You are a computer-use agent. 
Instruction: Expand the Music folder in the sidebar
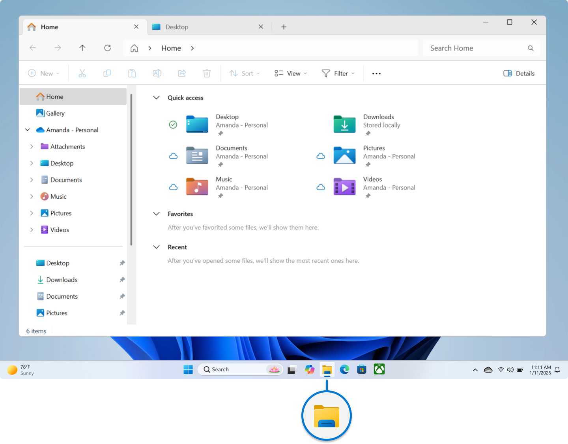(32, 196)
